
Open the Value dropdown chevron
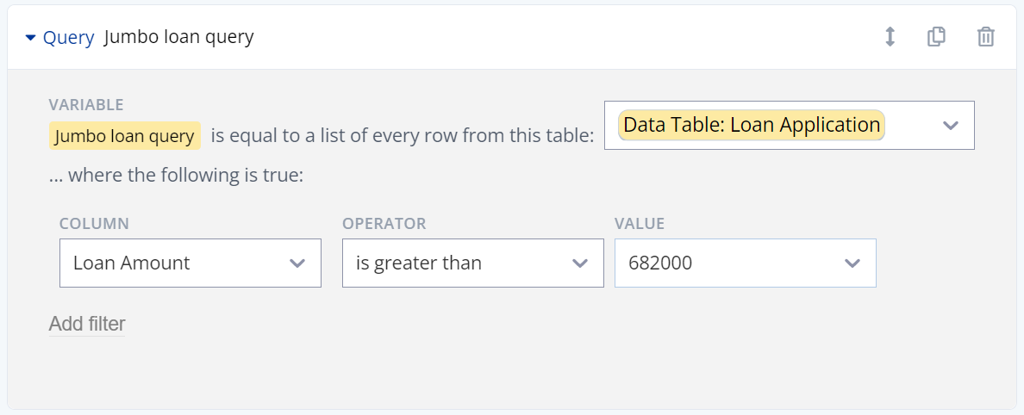852,263
